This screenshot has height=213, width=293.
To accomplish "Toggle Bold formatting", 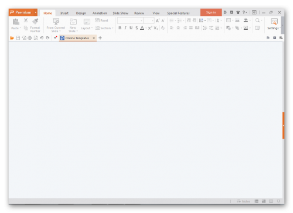I will tap(120, 28).
